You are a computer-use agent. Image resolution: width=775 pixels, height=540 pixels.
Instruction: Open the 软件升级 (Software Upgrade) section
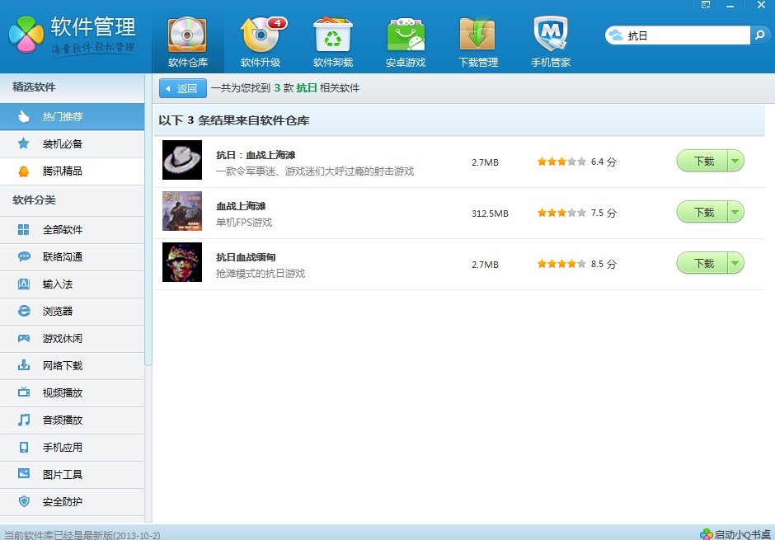click(x=260, y=40)
